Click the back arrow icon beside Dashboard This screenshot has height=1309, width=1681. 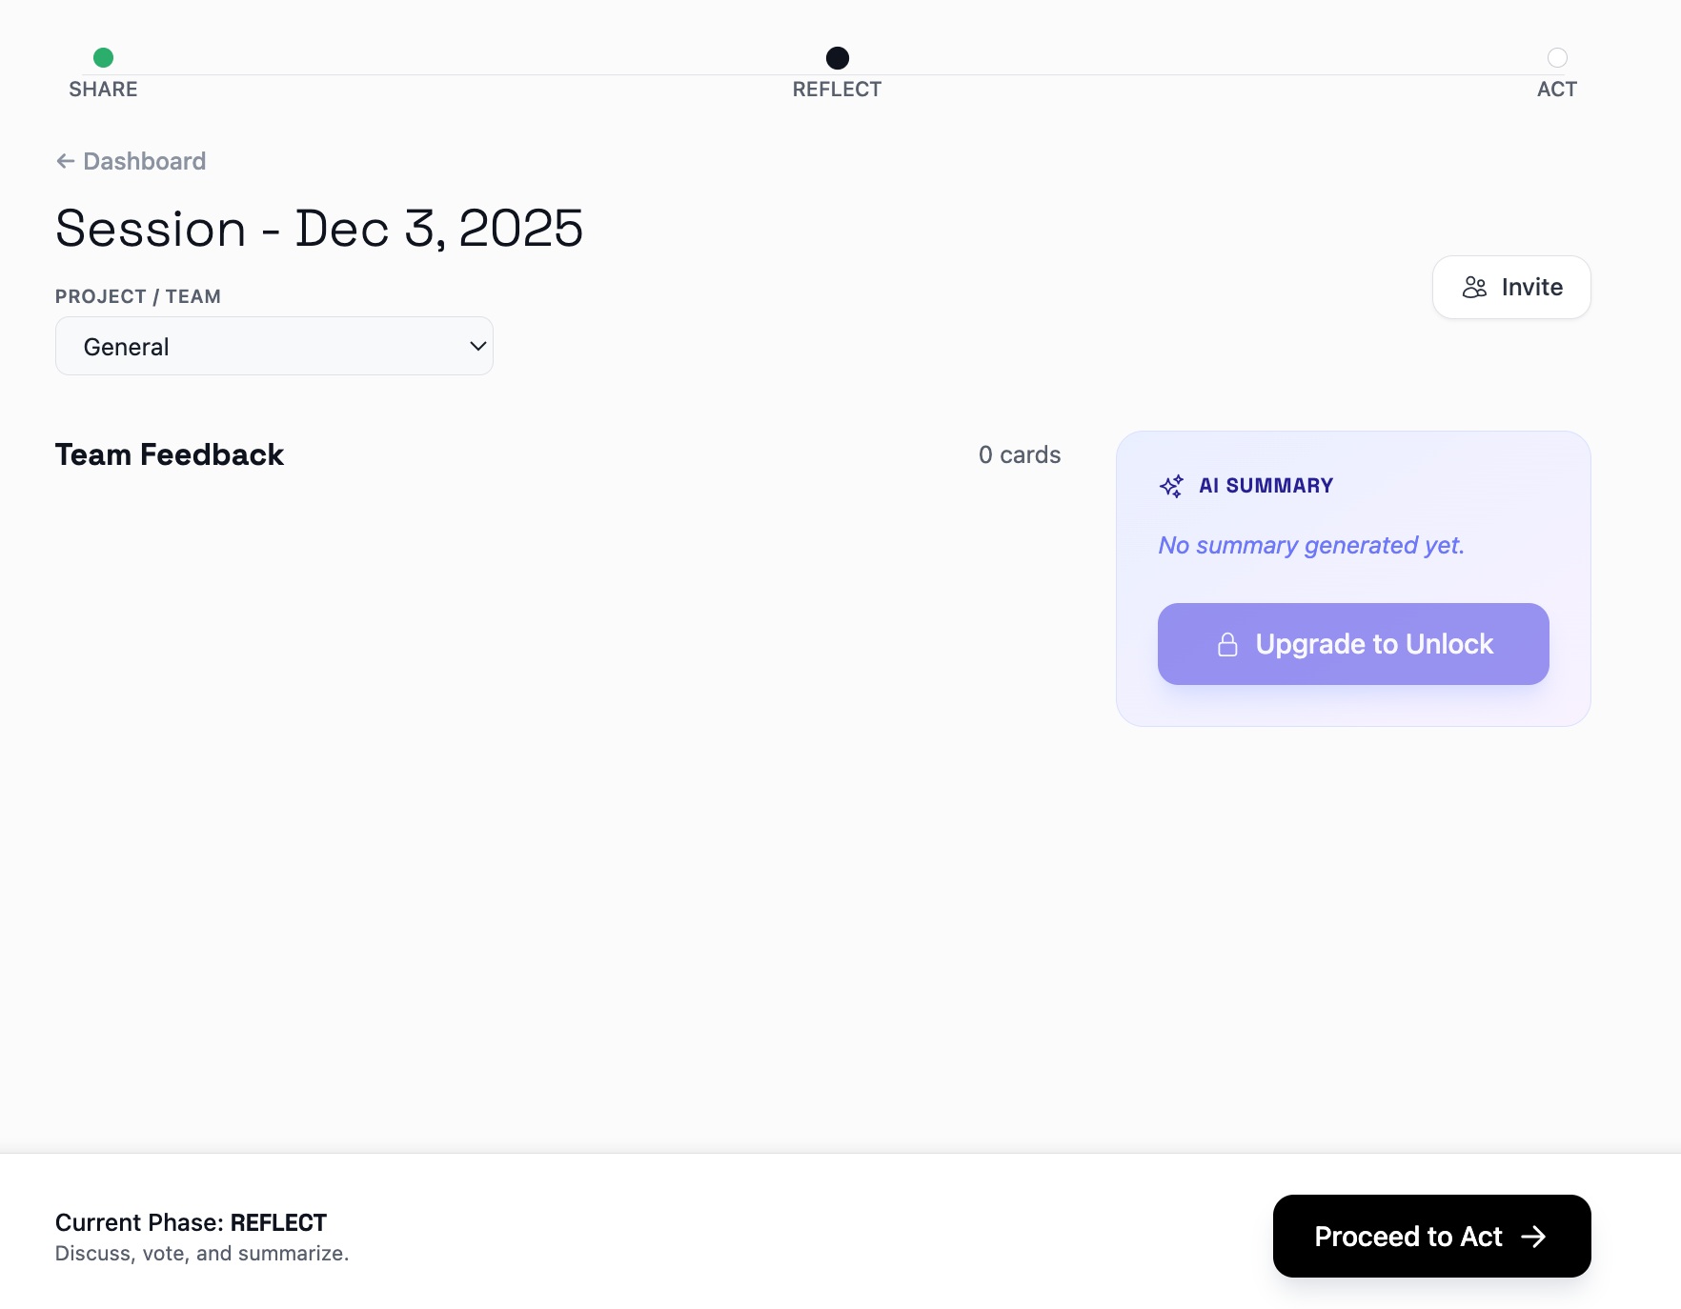point(65,161)
